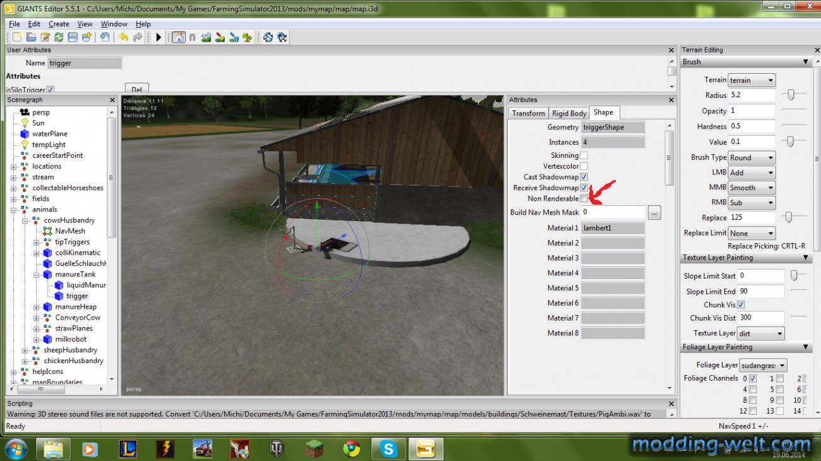Open Skype from the taskbar
The width and height of the screenshot is (821, 461).
pyautogui.click(x=388, y=449)
